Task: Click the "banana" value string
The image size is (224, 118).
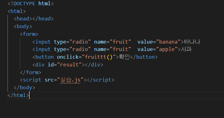Action: click(x=168, y=42)
